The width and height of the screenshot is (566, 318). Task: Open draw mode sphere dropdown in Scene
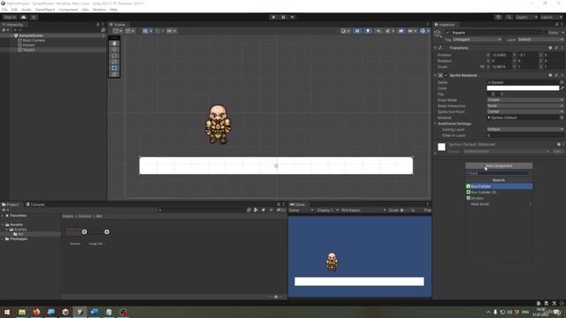click(x=345, y=31)
